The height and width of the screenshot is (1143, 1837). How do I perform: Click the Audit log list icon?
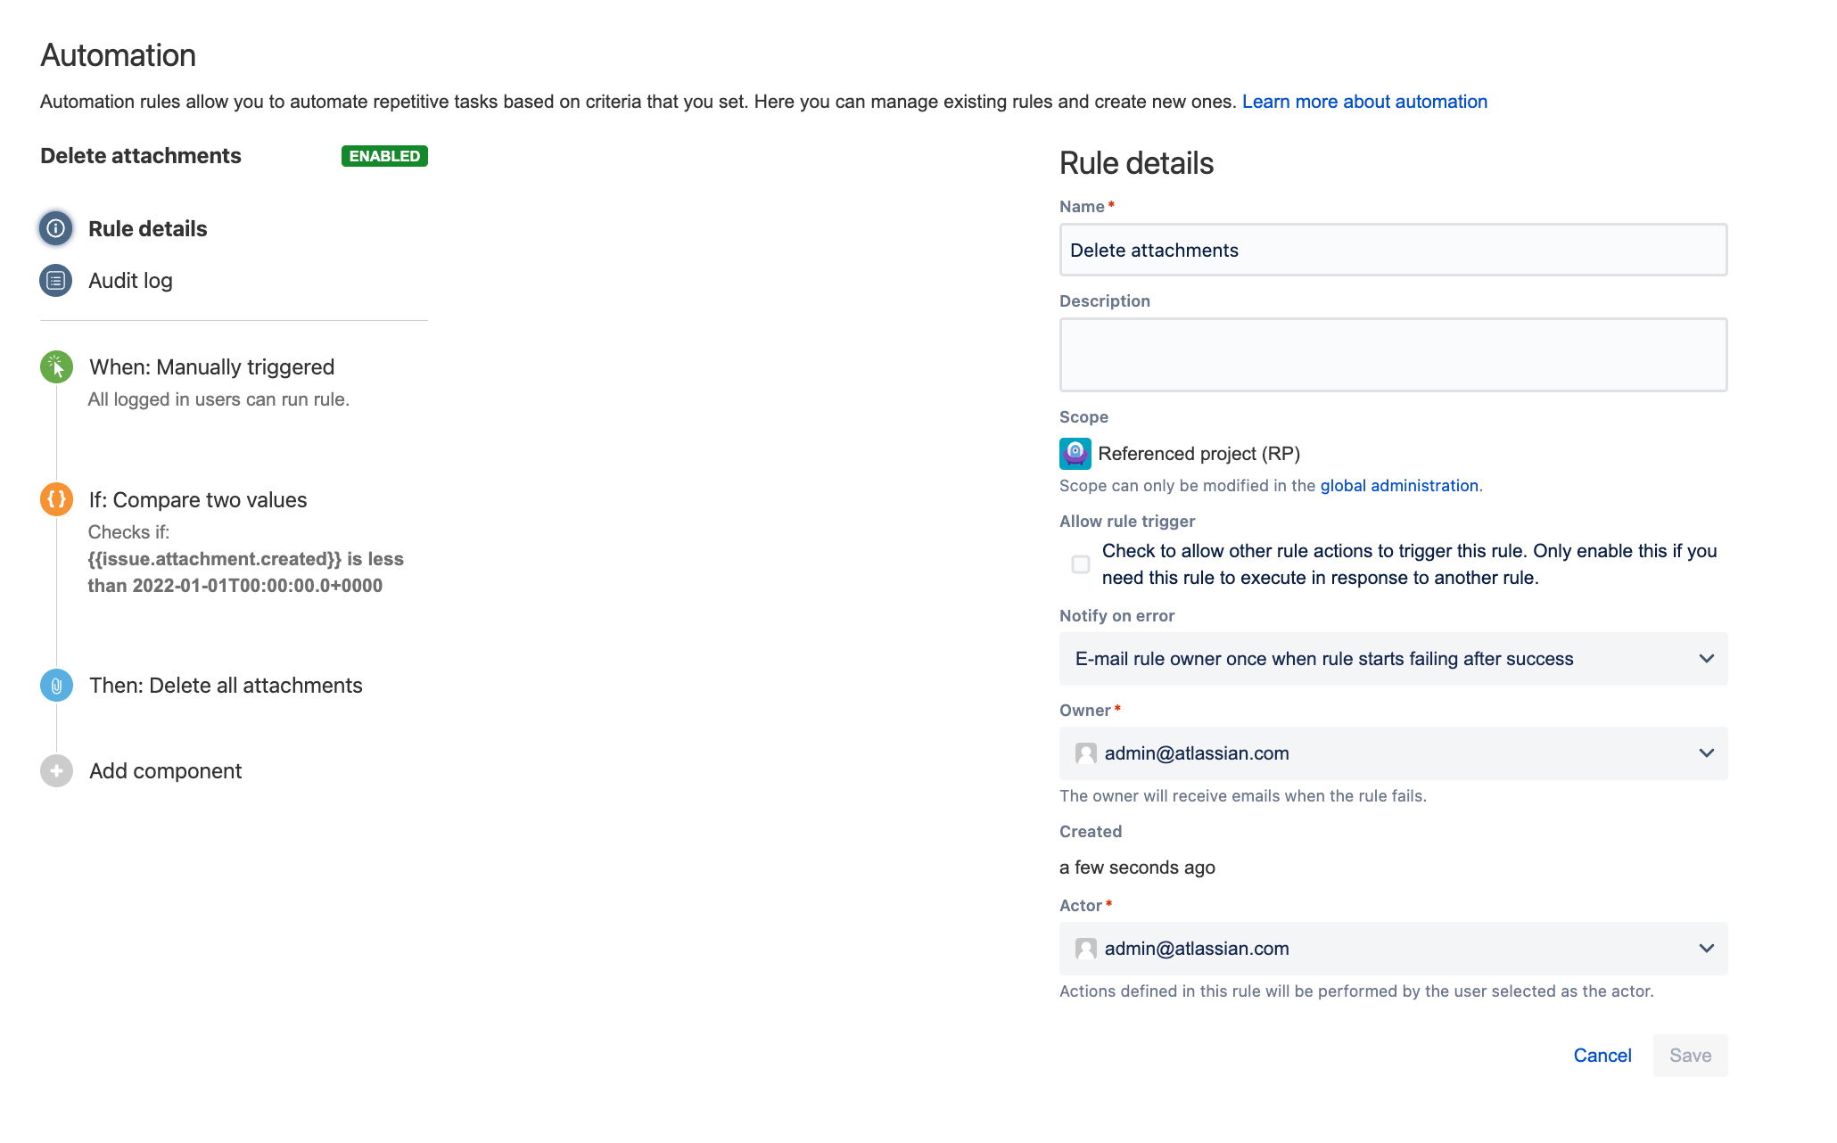click(x=55, y=280)
